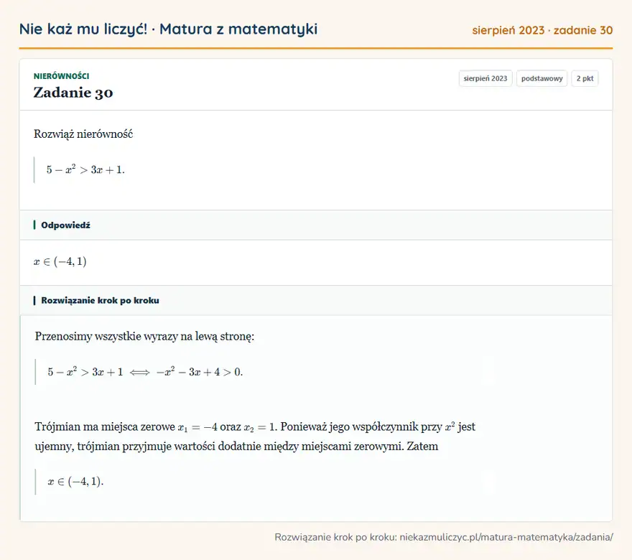Viewport: 632px width, 560px height.
Task: Collapse the 'Rozwiązanie krok po kroku' section header
Action: pyautogui.click(x=316, y=300)
